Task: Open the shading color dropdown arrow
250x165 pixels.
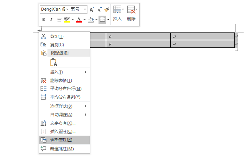Action: click(96, 20)
